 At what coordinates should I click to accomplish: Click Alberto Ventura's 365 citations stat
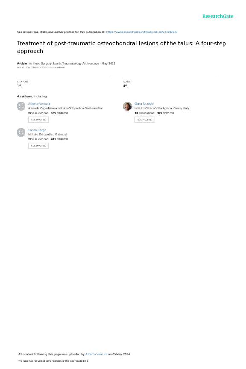(x=59, y=113)
